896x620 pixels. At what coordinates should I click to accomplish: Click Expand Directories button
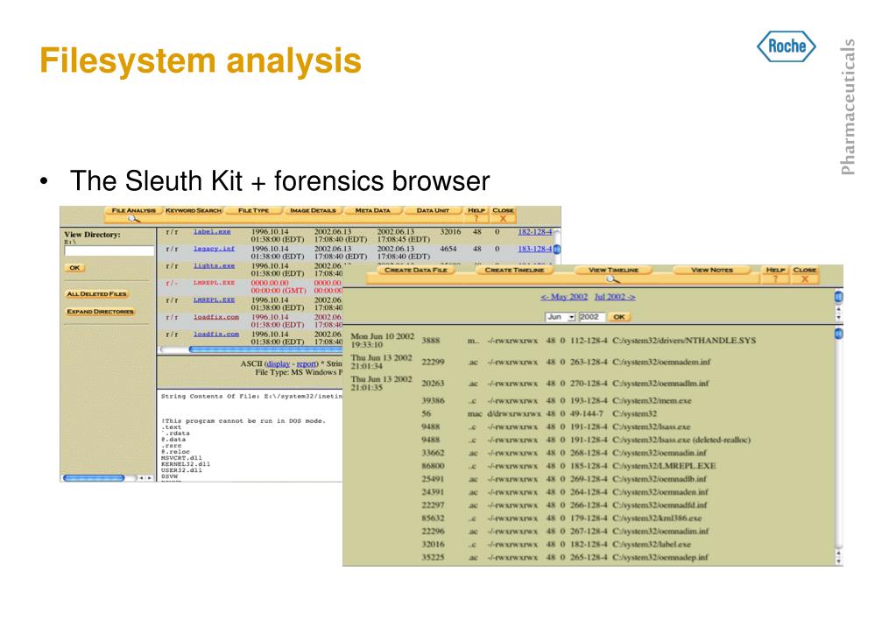[100, 312]
